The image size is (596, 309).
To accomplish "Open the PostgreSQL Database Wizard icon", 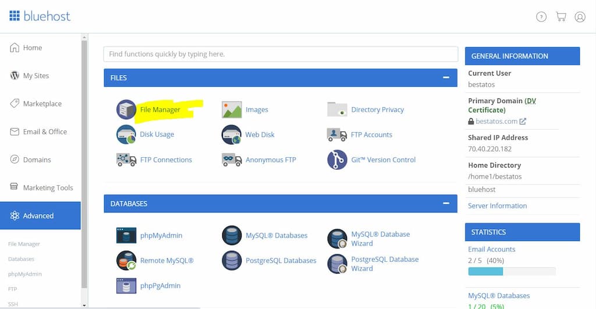I will click(337, 264).
